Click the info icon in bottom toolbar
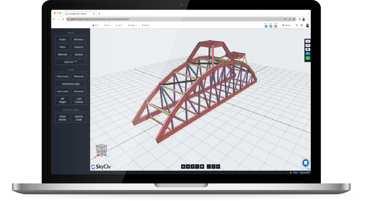The height and width of the screenshot is (201, 366). pos(209,166)
